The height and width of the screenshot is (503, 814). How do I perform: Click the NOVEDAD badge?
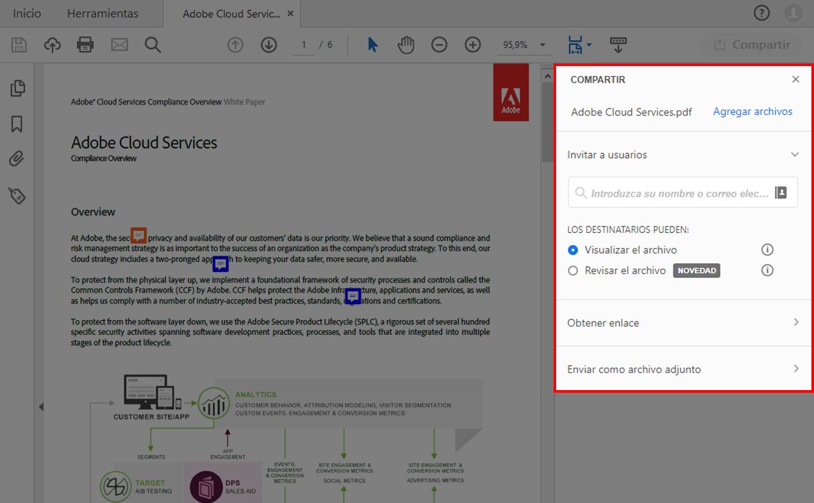tap(697, 271)
